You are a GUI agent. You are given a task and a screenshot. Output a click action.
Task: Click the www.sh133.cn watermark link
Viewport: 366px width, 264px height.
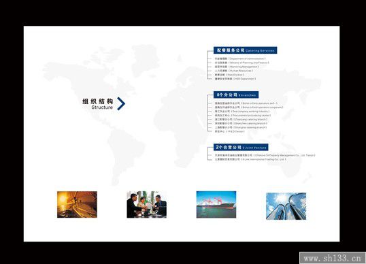click(x=333, y=258)
